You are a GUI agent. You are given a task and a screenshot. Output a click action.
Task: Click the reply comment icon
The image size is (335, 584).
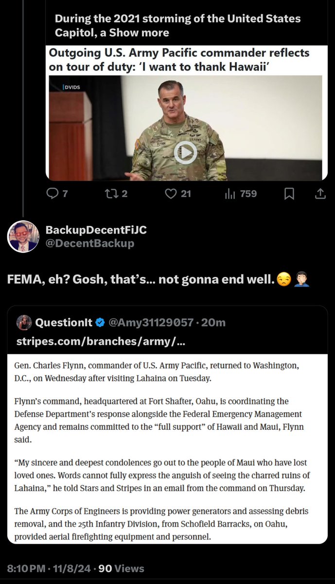(52, 194)
